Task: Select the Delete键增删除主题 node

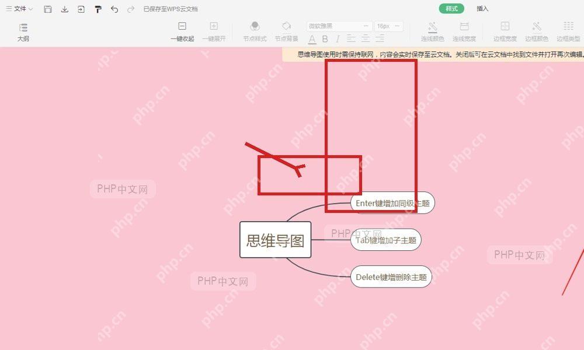Action: pos(391,276)
